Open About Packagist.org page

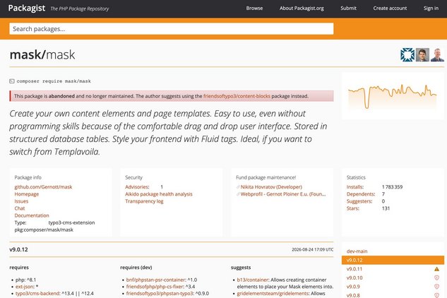(x=302, y=8)
